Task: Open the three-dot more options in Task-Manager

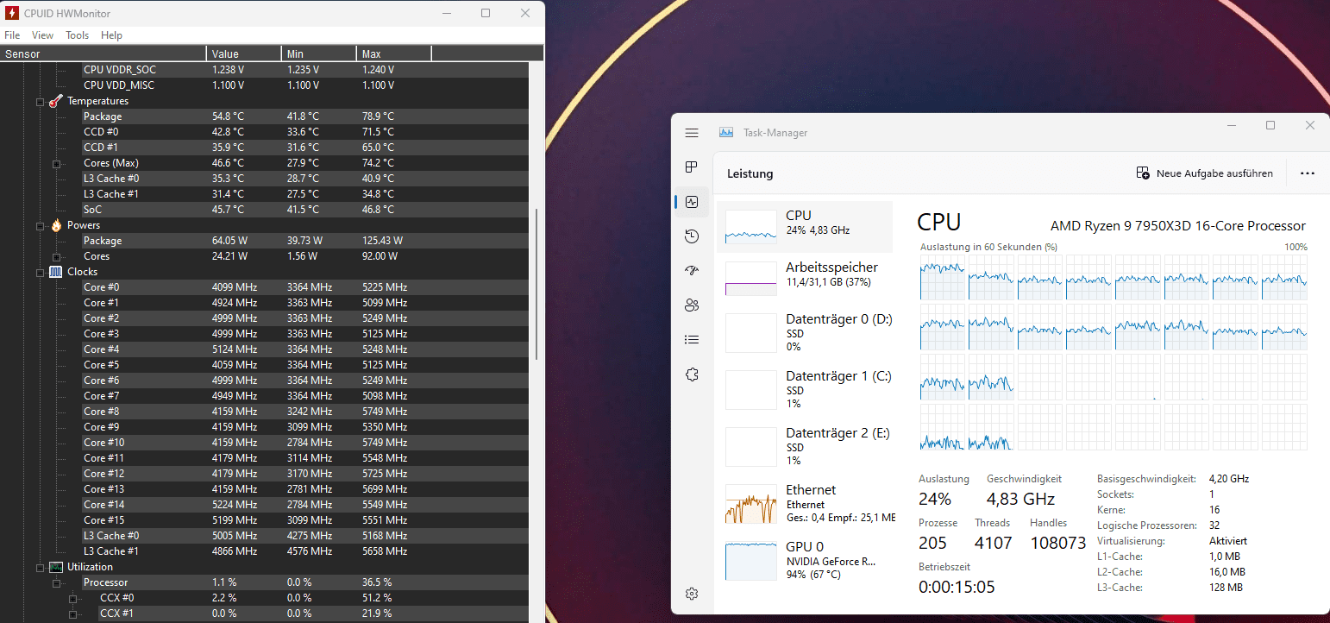Action: [1308, 173]
